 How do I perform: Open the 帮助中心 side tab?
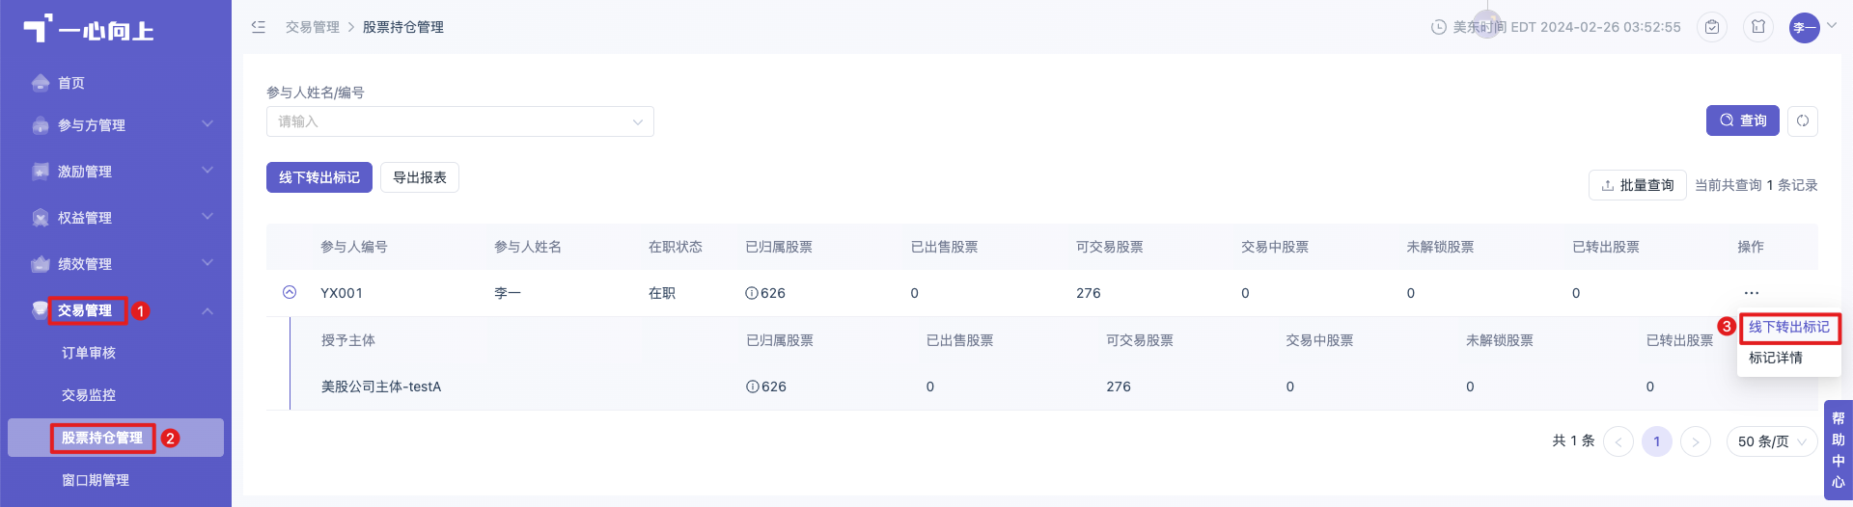(1838, 450)
